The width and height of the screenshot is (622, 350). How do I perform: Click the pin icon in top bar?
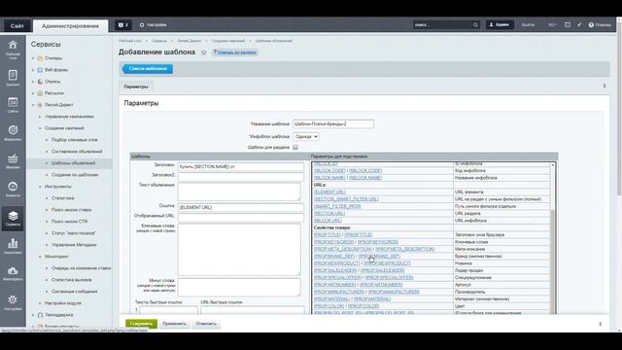[579, 25]
